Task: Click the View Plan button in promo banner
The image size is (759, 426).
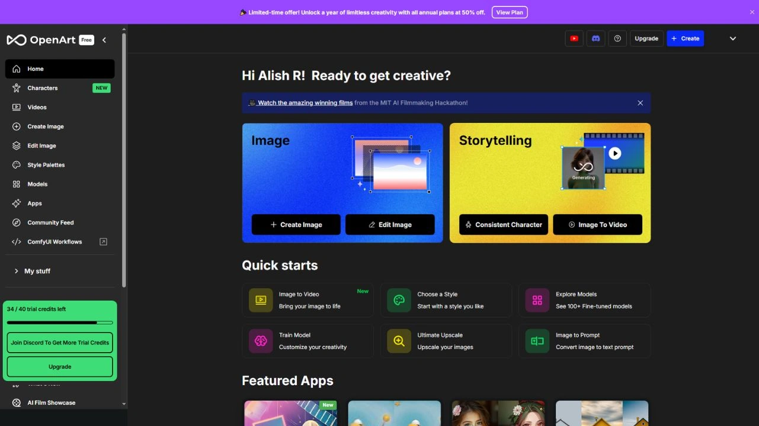Action: coord(509,12)
